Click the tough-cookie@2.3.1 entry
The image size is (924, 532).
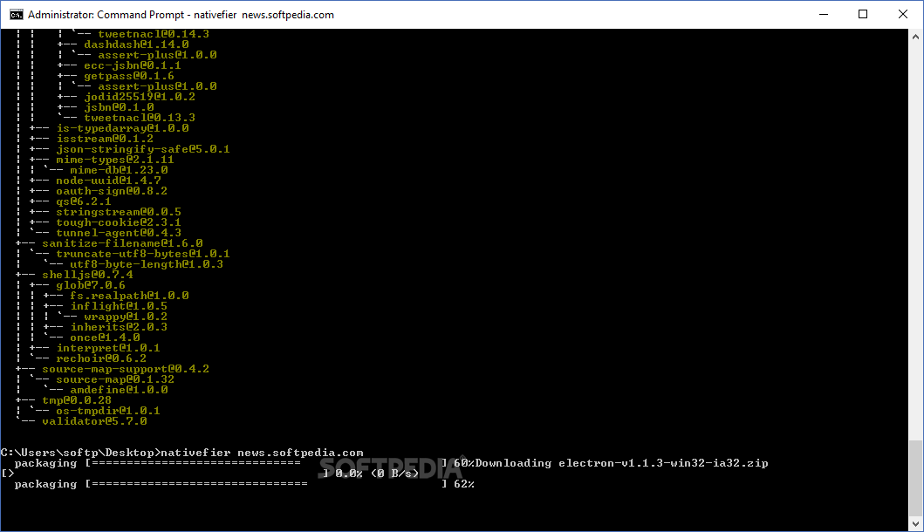point(119,222)
